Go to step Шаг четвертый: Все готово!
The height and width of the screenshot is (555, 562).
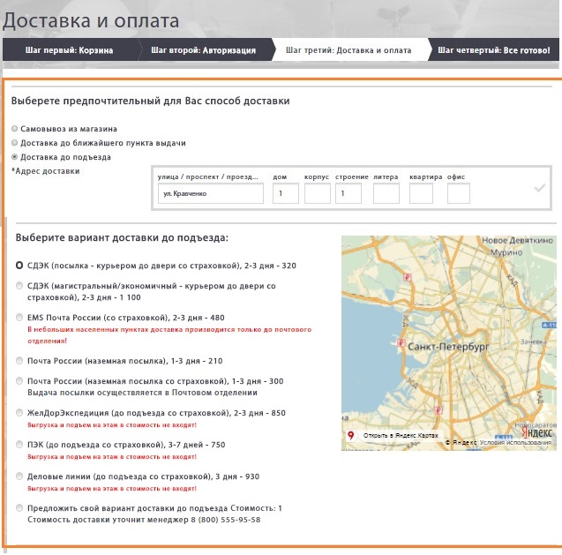pyautogui.click(x=493, y=49)
